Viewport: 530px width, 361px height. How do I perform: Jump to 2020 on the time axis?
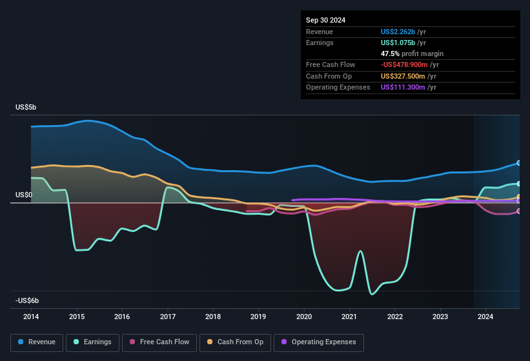coord(304,317)
